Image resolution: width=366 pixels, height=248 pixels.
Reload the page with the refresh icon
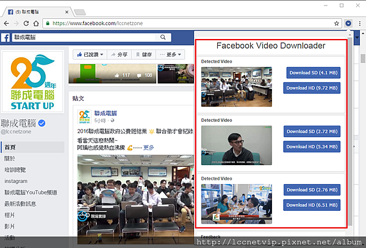(26, 23)
